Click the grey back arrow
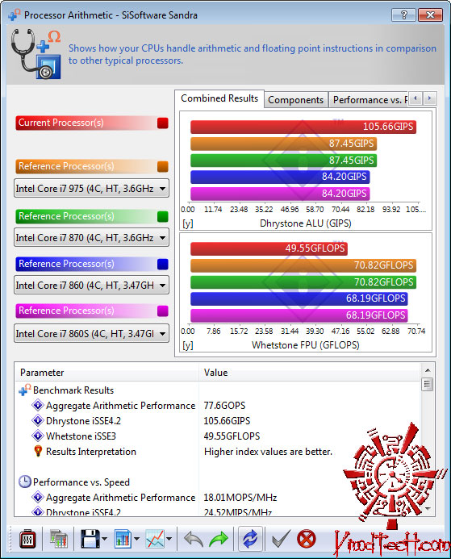 click(194, 539)
